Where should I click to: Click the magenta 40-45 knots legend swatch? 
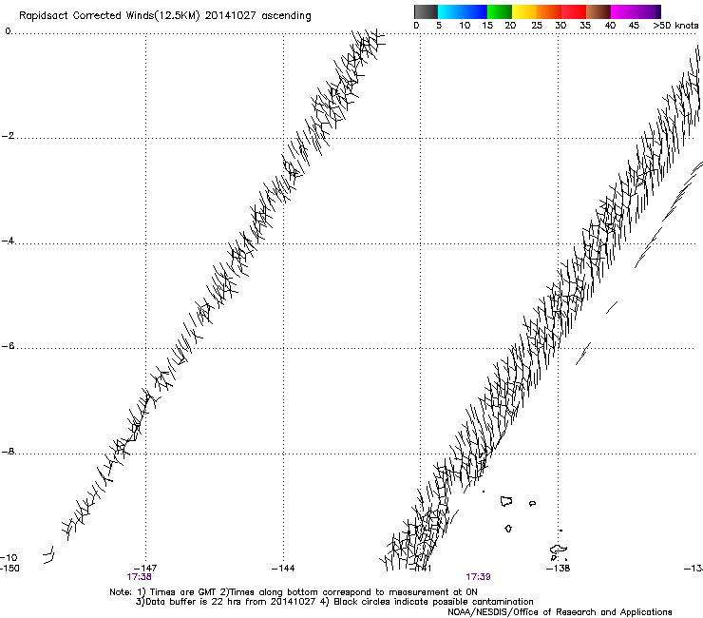point(623,11)
